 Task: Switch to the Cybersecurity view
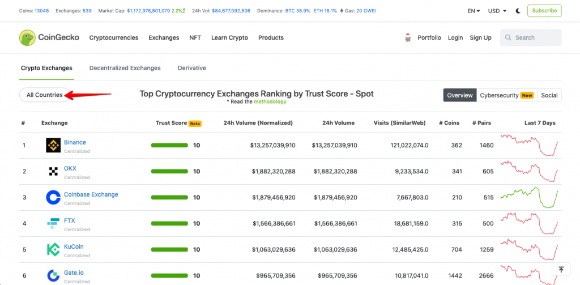(x=507, y=95)
